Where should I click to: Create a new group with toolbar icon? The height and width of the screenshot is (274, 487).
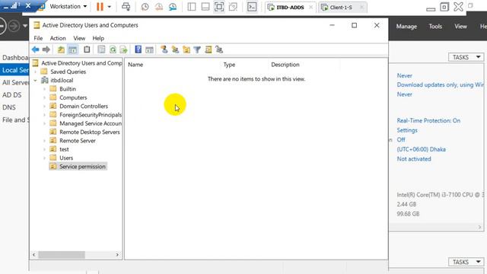coord(175,49)
